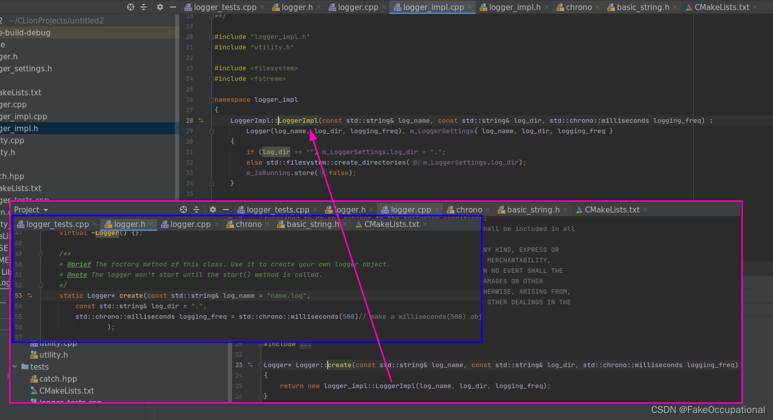Toggle fold marker at line 29

tap(211, 131)
